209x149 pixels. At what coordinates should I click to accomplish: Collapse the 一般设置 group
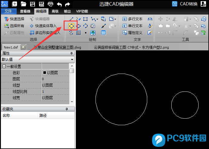[4, 66]
